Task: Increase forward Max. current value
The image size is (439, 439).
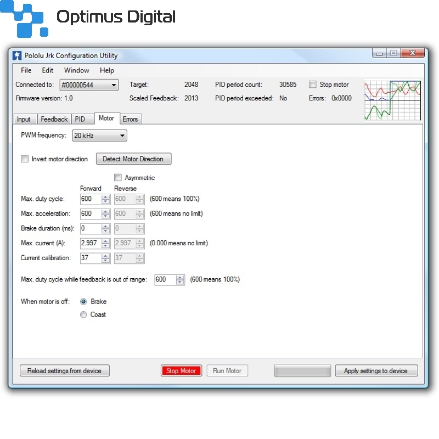Action: click(x=105, y=241)
